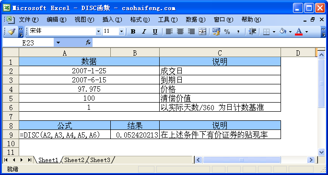Open the font size dropdown
Viewport: 328px width, 175px height.
(121, 32)
